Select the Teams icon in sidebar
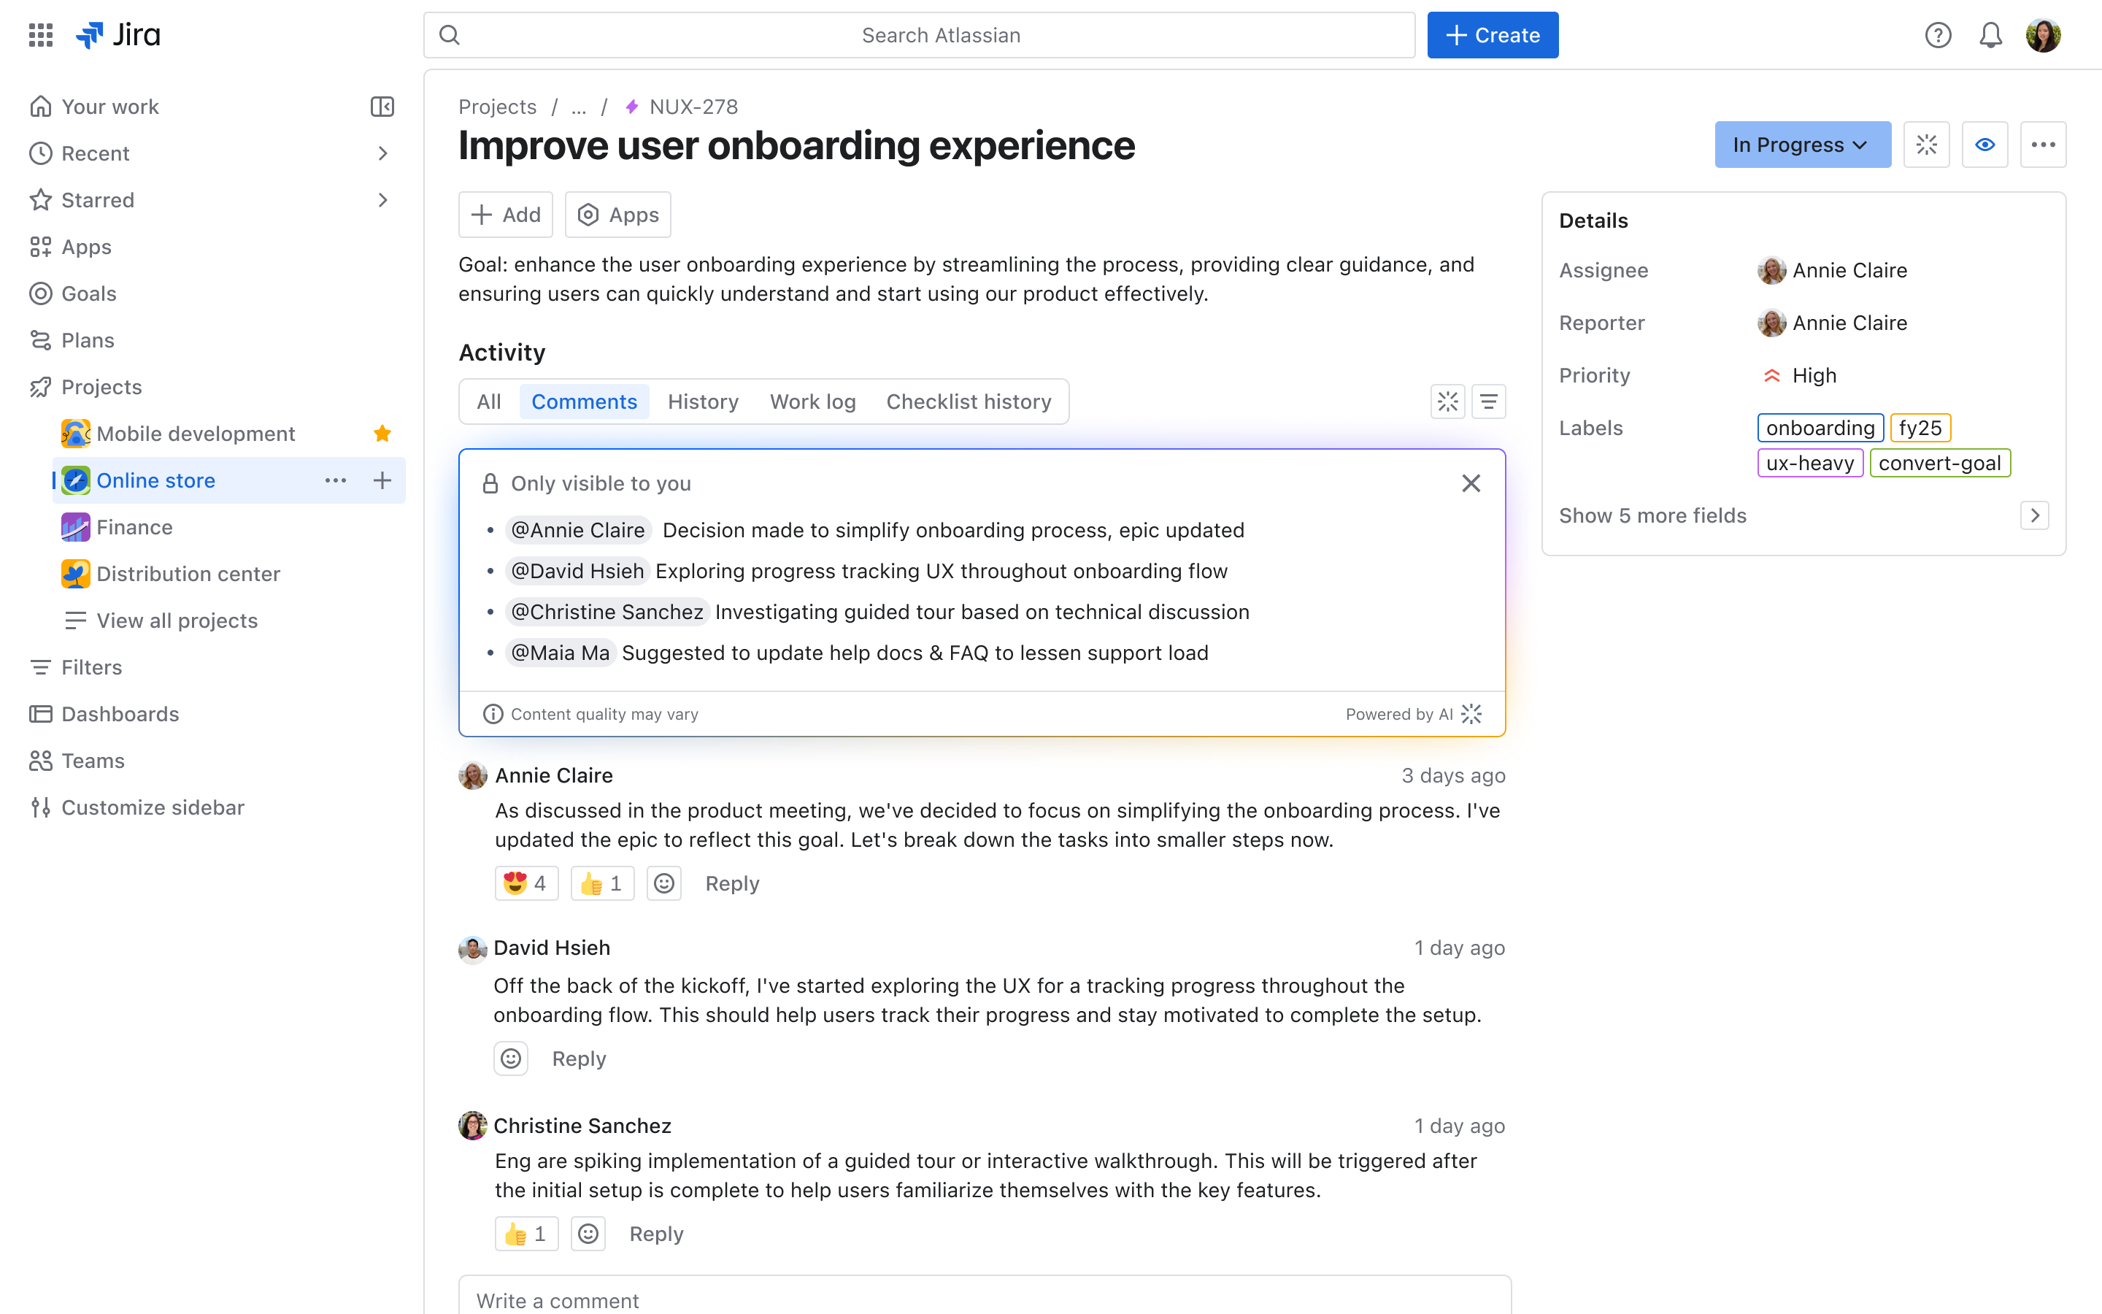Screen dimensions: 2102x1314 (40, 761)
